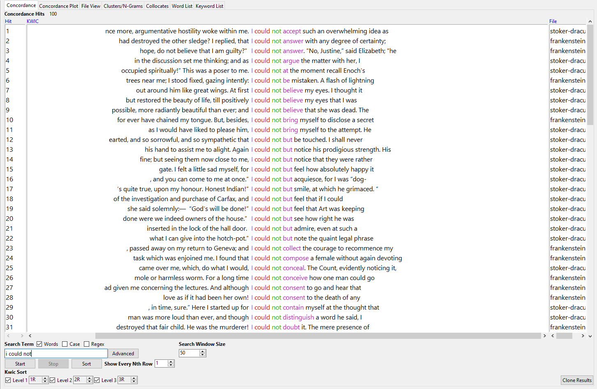This screenshot has width=597, height=389.
Task: Click left arrow of the File column scrollbar
Action: tap(553, 336)
